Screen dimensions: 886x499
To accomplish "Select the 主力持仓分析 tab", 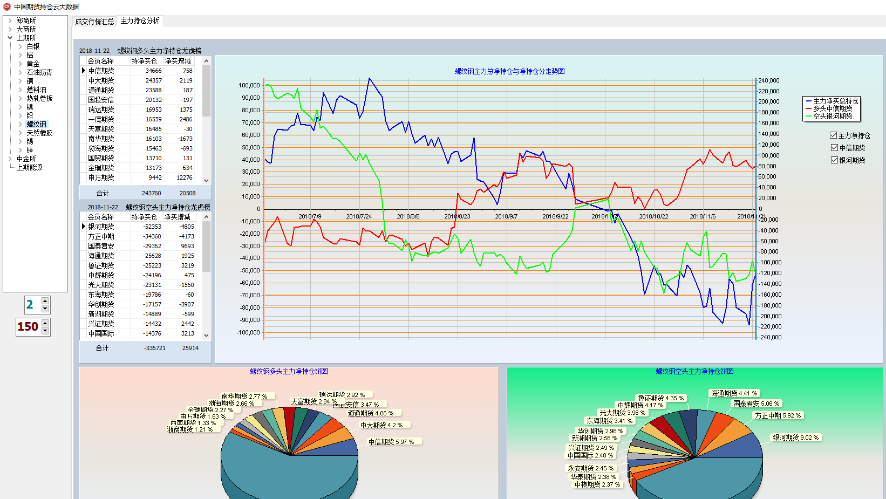I will 140,21.
